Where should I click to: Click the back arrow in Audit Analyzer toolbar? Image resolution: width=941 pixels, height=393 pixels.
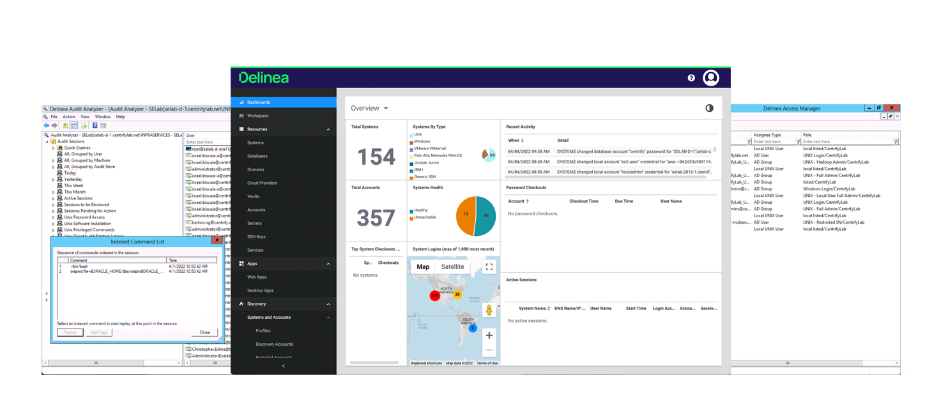coord(45,124)
